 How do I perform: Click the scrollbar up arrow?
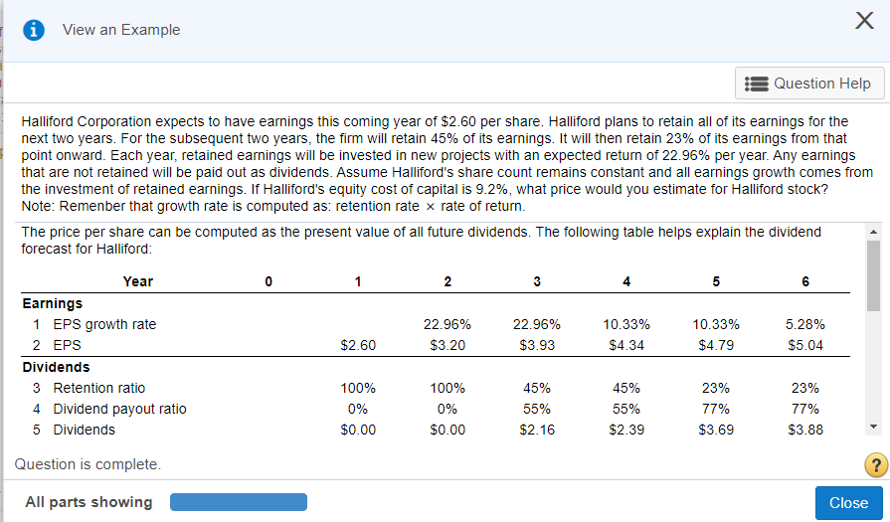tap(873, 232)
